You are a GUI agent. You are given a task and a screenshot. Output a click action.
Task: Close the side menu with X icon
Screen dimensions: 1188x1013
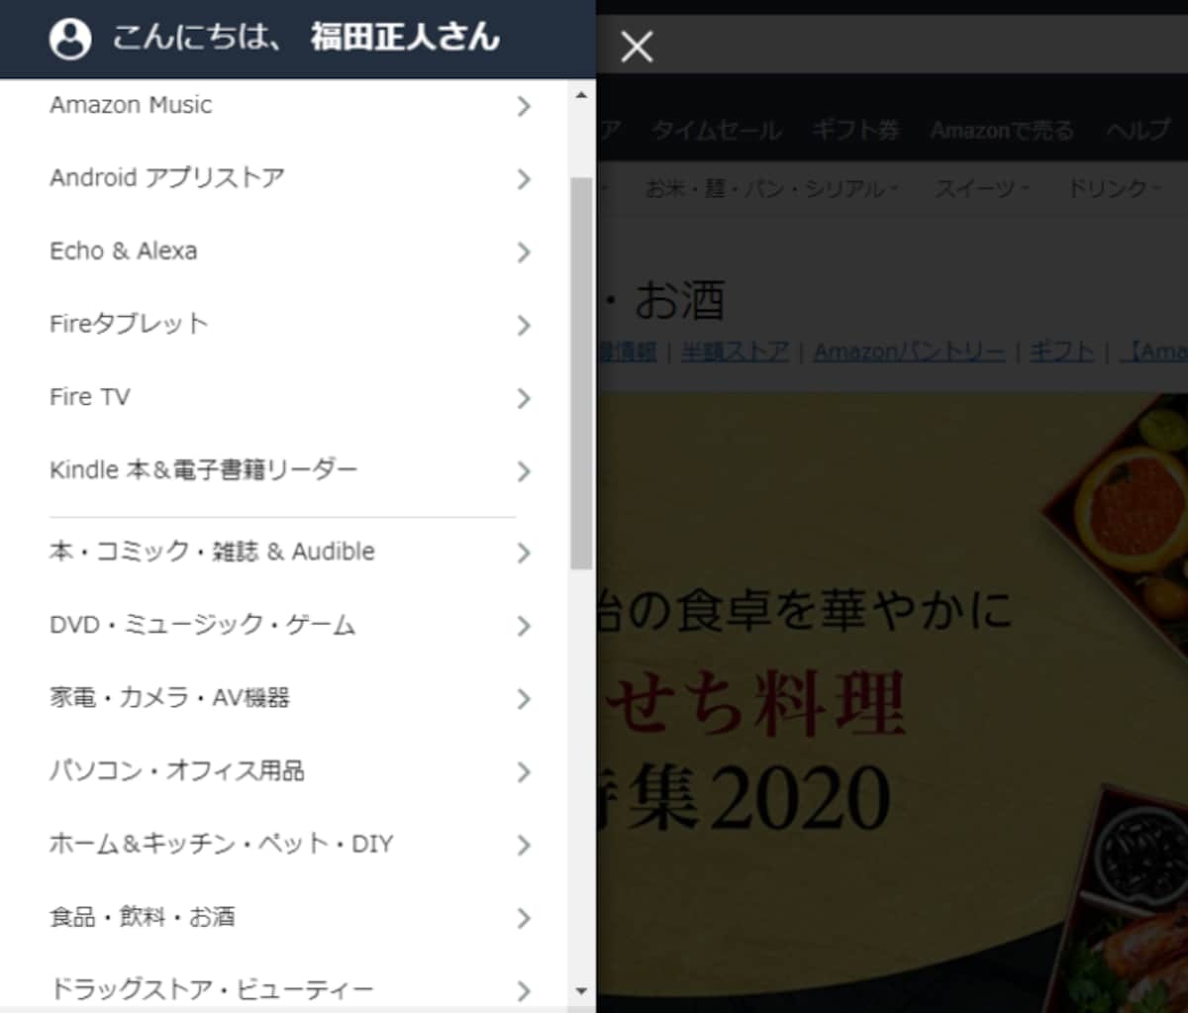point(637,46)
